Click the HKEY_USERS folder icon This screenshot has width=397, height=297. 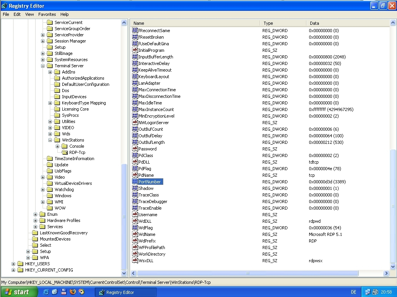pos(20,264)
